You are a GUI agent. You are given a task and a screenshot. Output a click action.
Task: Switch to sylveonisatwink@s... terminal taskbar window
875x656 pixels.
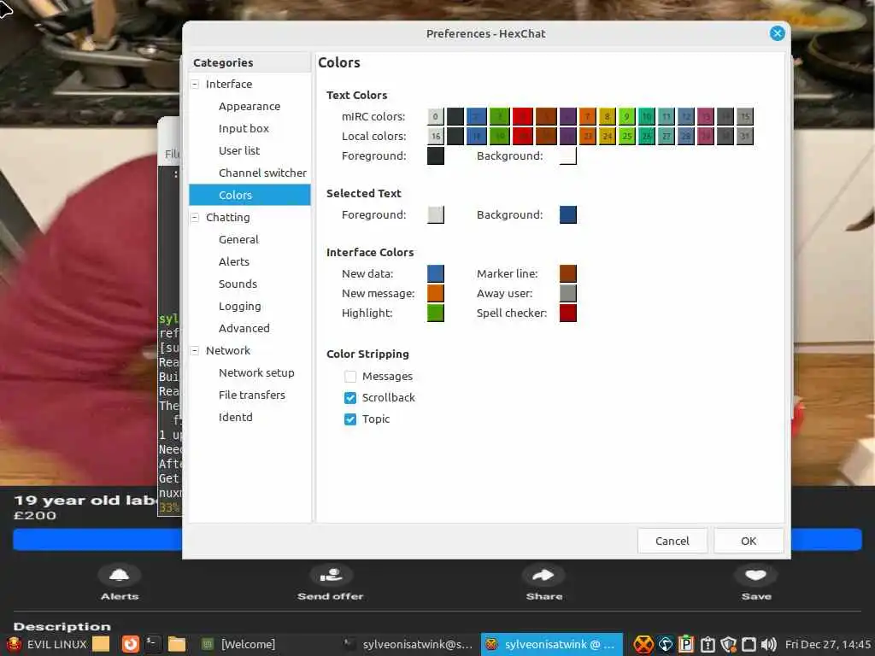coord(408,644)
